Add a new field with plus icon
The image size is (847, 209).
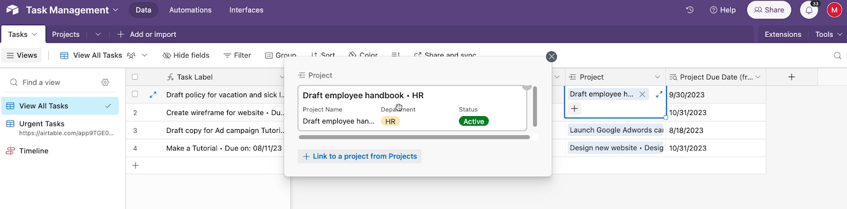pyautogui.click(x=791, y=77)
